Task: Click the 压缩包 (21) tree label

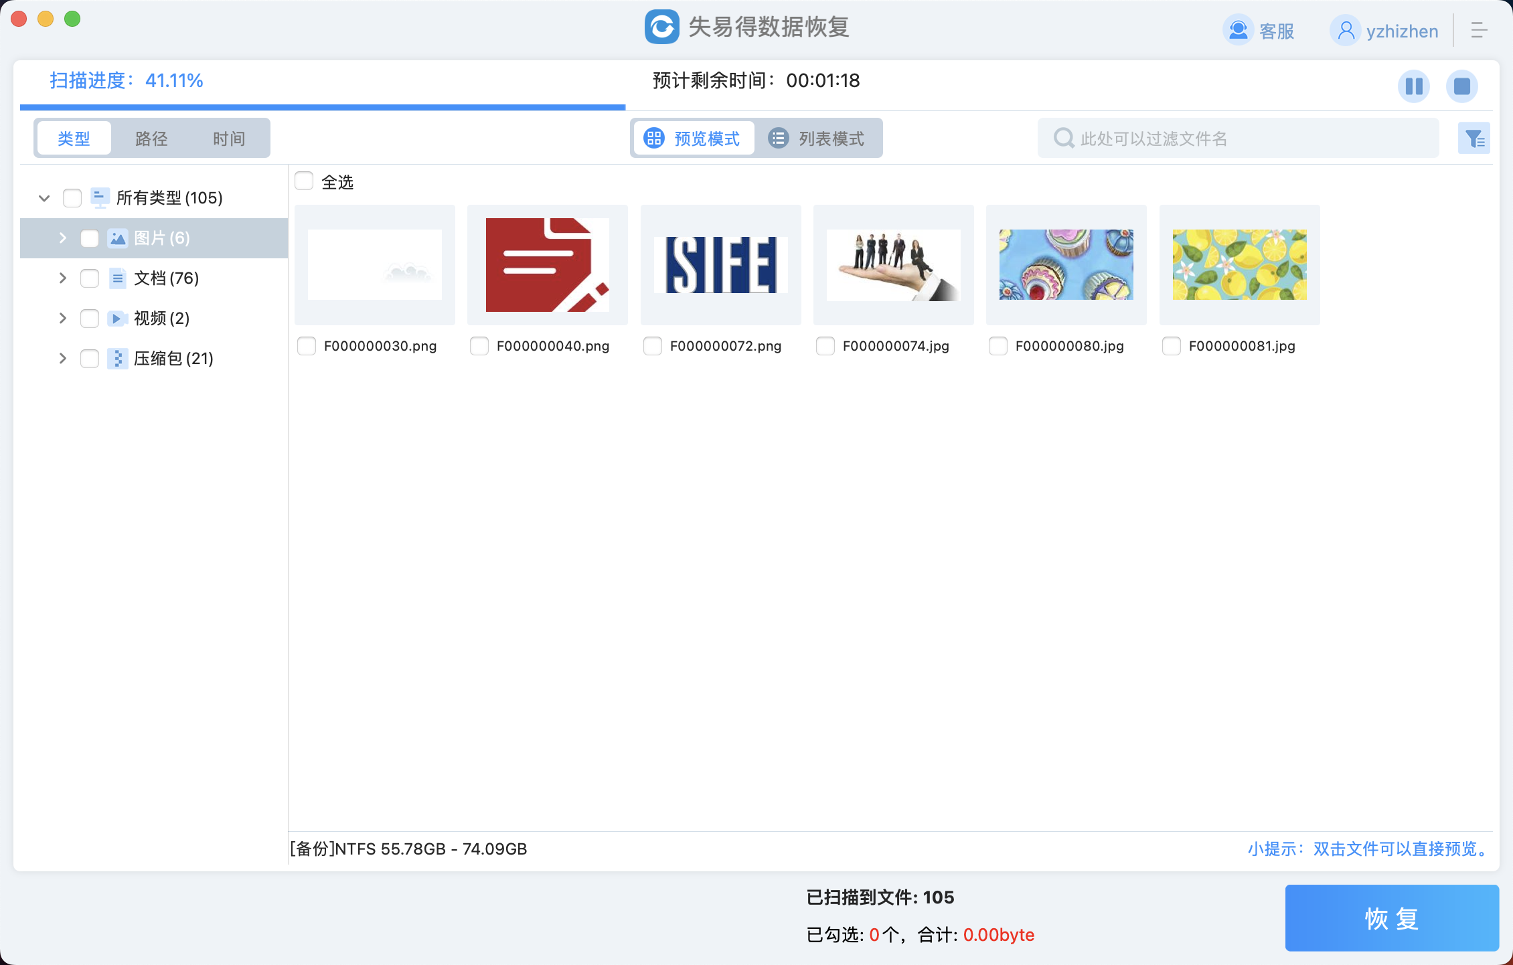Action: click(x=173, y=359)
